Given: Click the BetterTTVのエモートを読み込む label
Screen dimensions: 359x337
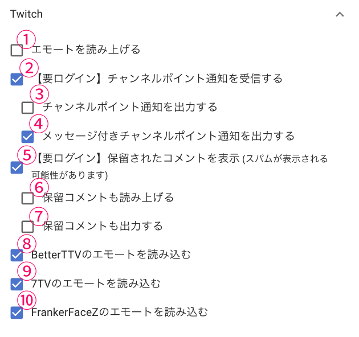Looking at the screenshot, I should (111, 254).
